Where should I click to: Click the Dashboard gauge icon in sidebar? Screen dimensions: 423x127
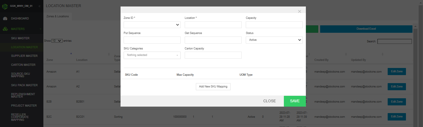click(5, 19)
